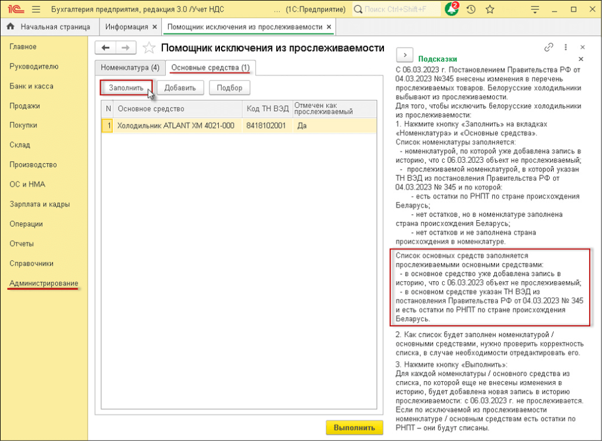
Task: Copy link with the chain icon
Action: (549, 47)
